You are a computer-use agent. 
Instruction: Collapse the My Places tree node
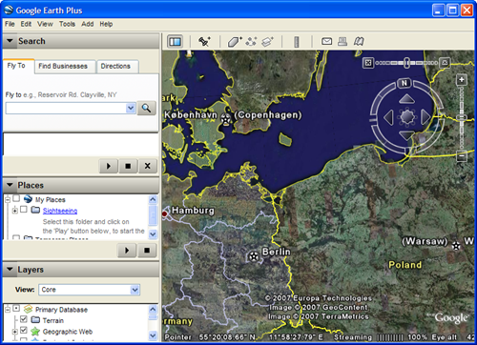[x=8, y=200]
